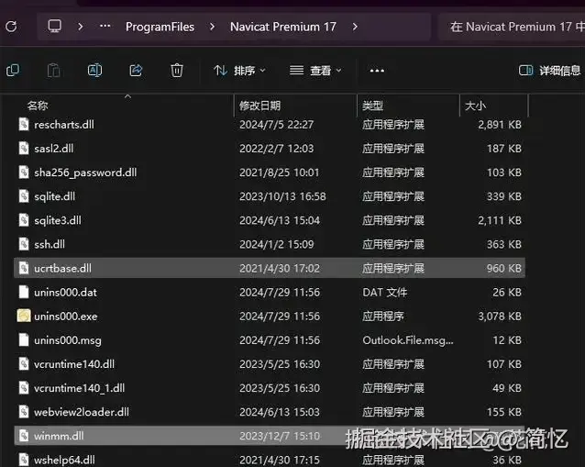Select the webview2loader.dll file name
Image resolution: width=585 pixels, height=467 pixels.
click(82, 412)
